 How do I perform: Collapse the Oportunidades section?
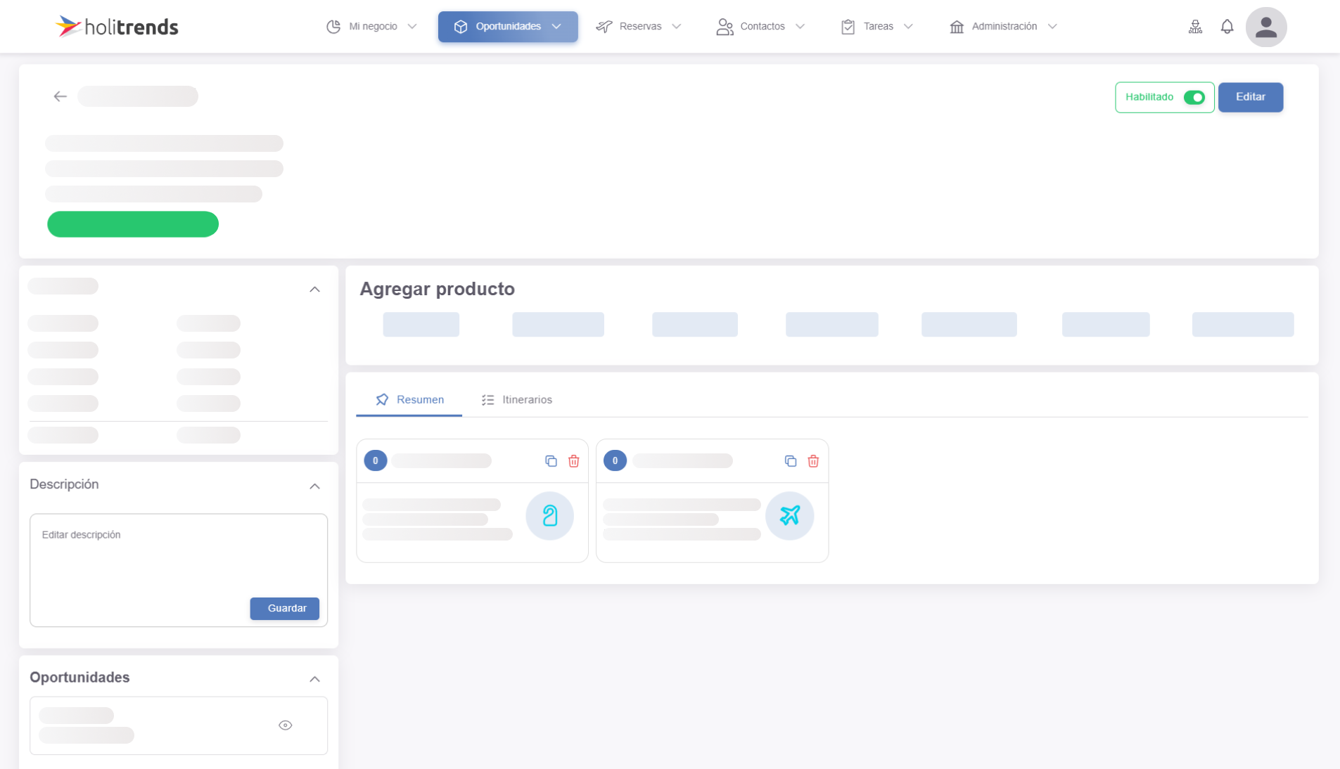tap(314, 679)
